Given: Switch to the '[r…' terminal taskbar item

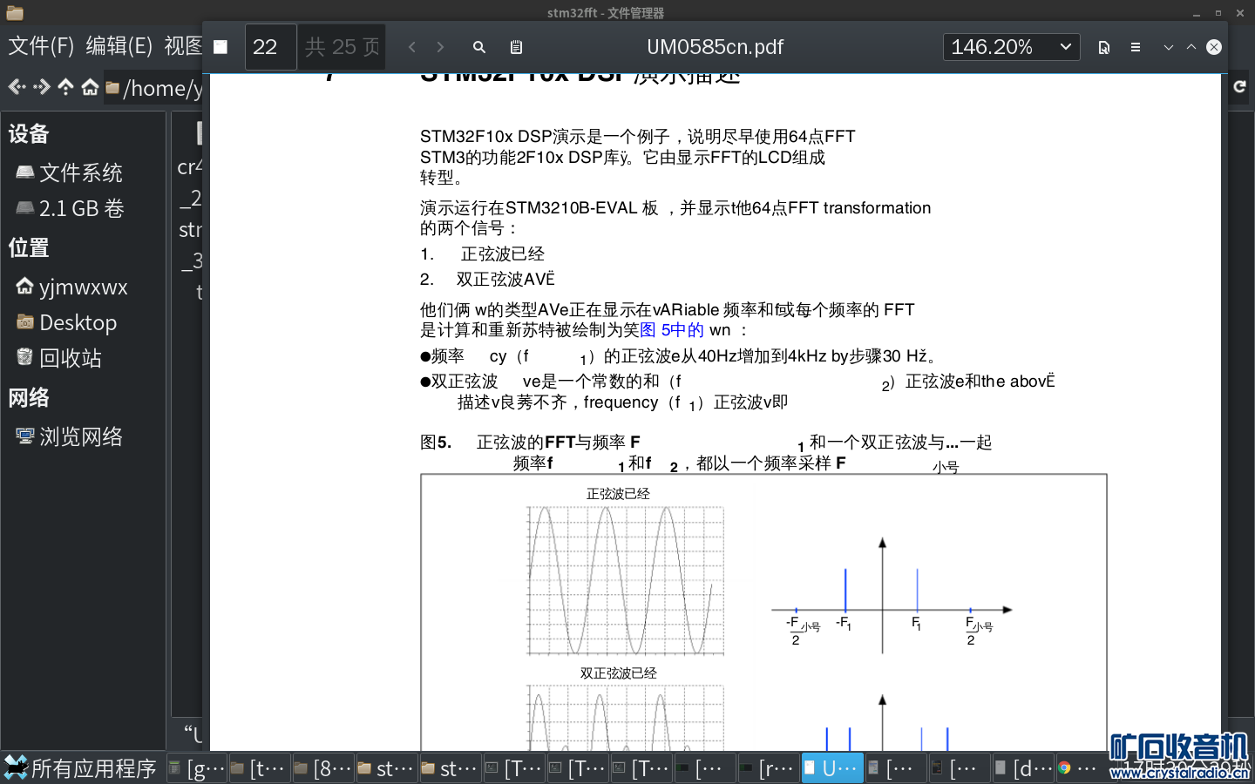Looking at the screenshot, I should point(768,768).
